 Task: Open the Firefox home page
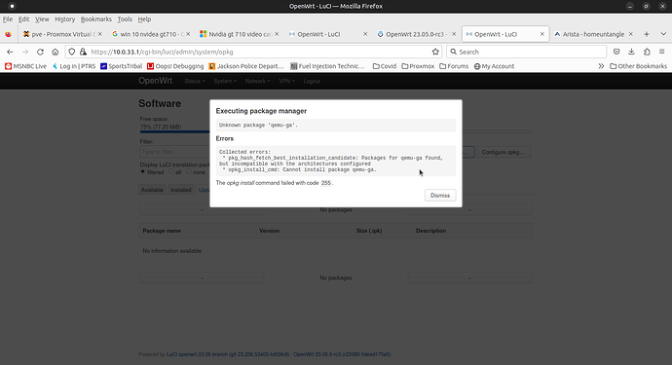pyautogui.click(x=56, y=52)
